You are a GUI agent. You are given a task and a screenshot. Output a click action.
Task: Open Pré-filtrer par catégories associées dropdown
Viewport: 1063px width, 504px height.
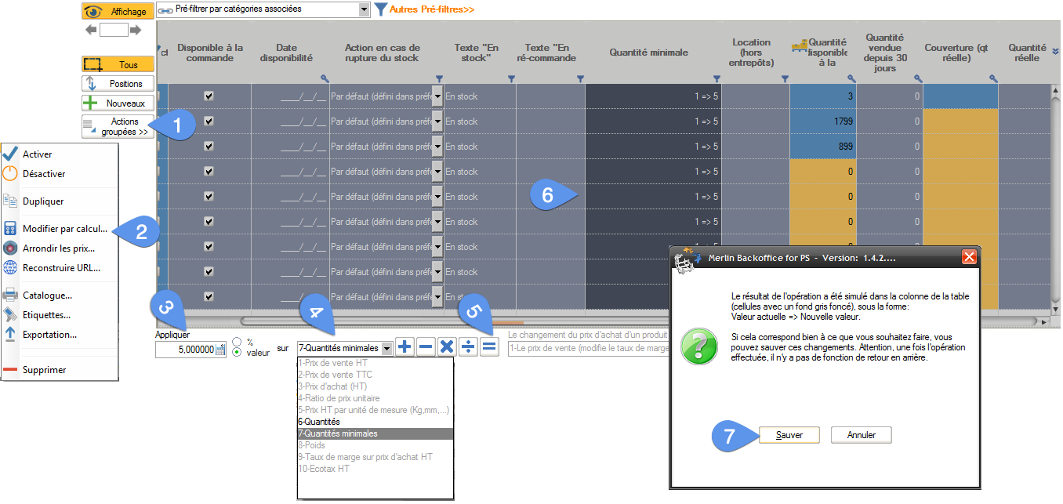[364, 9]
